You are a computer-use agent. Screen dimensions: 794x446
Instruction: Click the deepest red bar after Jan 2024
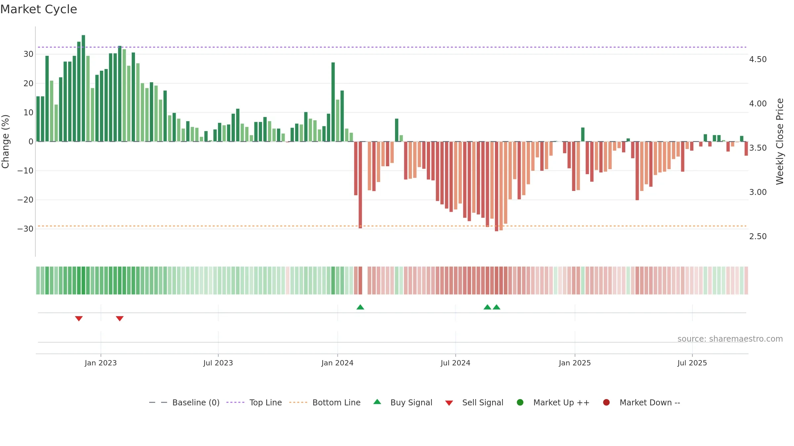497,186
